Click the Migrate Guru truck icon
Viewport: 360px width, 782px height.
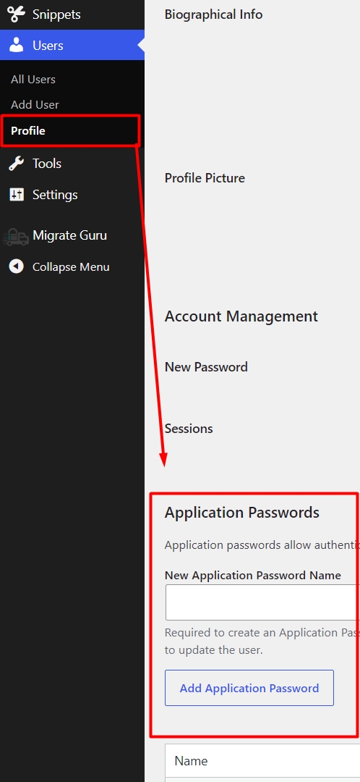[x=16, y=236]
